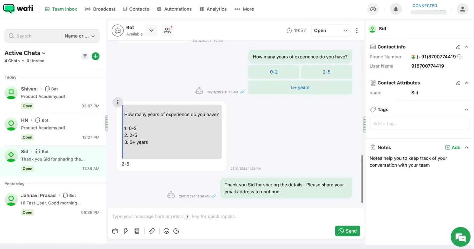Image resolution: width=474 pixels, height=249 pixels.
Task: Open the user profile avatar
Action: click(462, 9)
